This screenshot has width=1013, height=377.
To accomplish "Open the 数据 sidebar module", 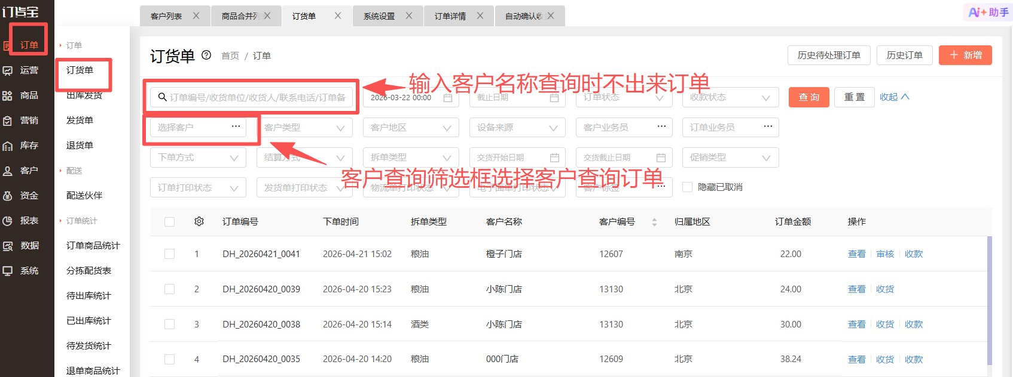I will click(x=21, y=246).
